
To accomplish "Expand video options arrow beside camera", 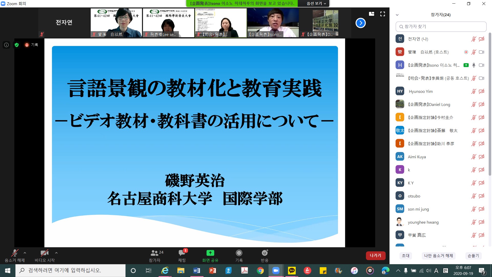I will coord(56,253).
